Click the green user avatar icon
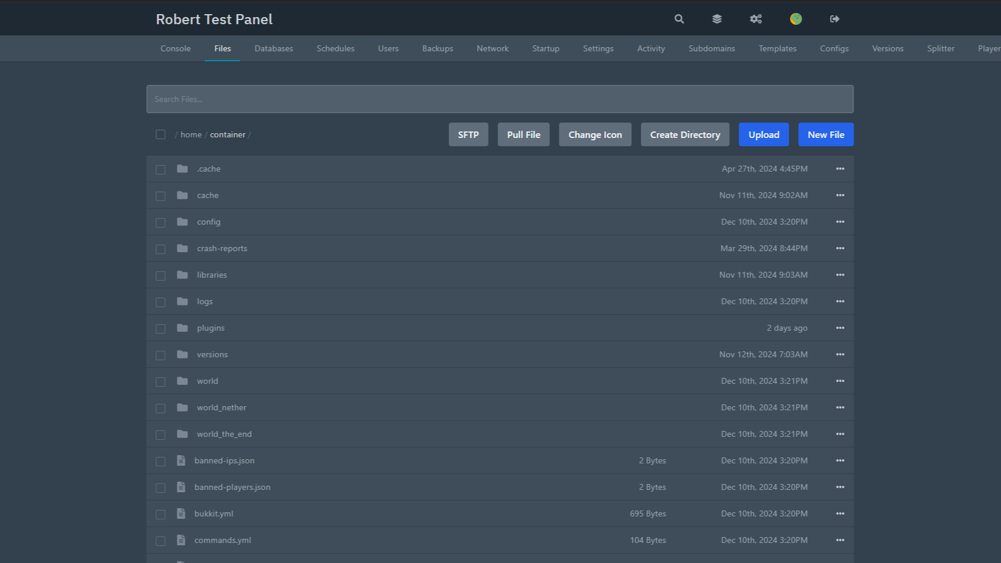This screenshot has height=563, width=1001. click(796, 19)
